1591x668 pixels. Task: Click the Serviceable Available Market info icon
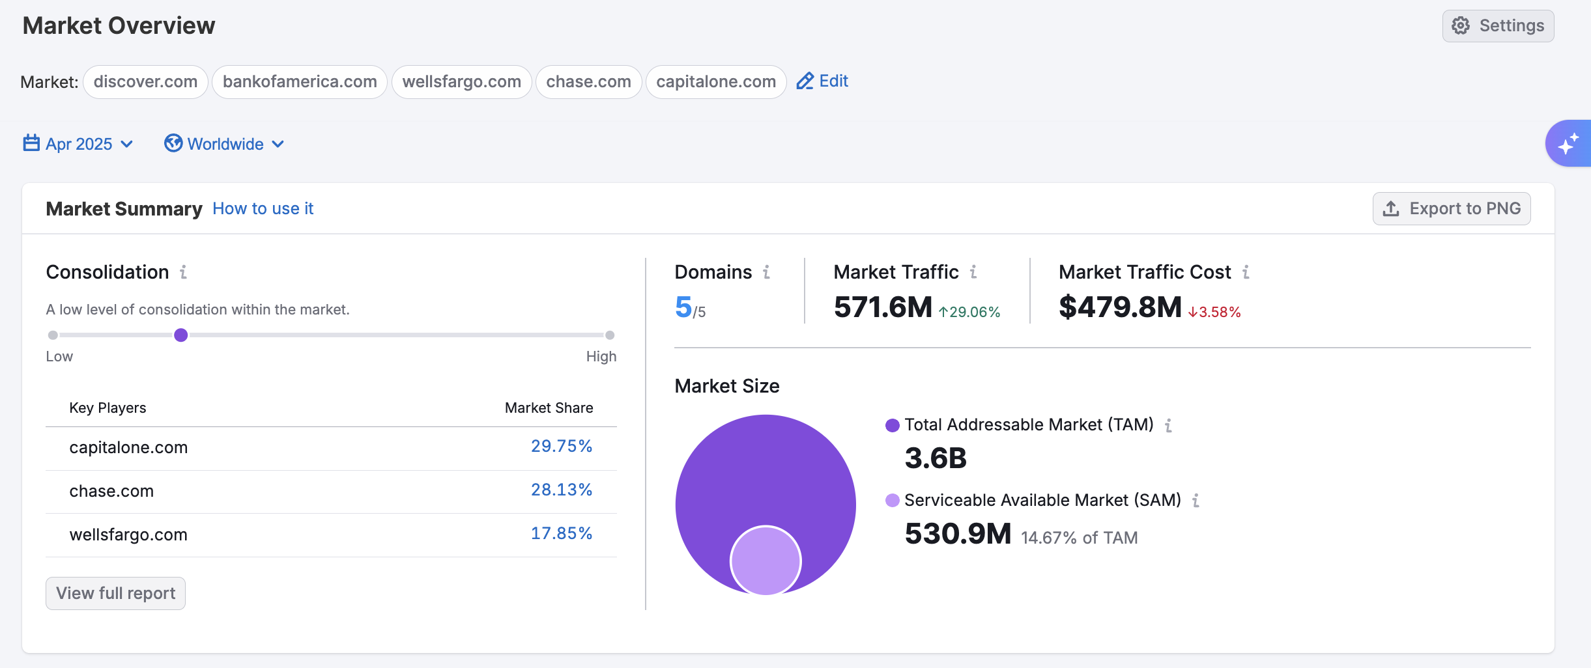(1196, 501)
